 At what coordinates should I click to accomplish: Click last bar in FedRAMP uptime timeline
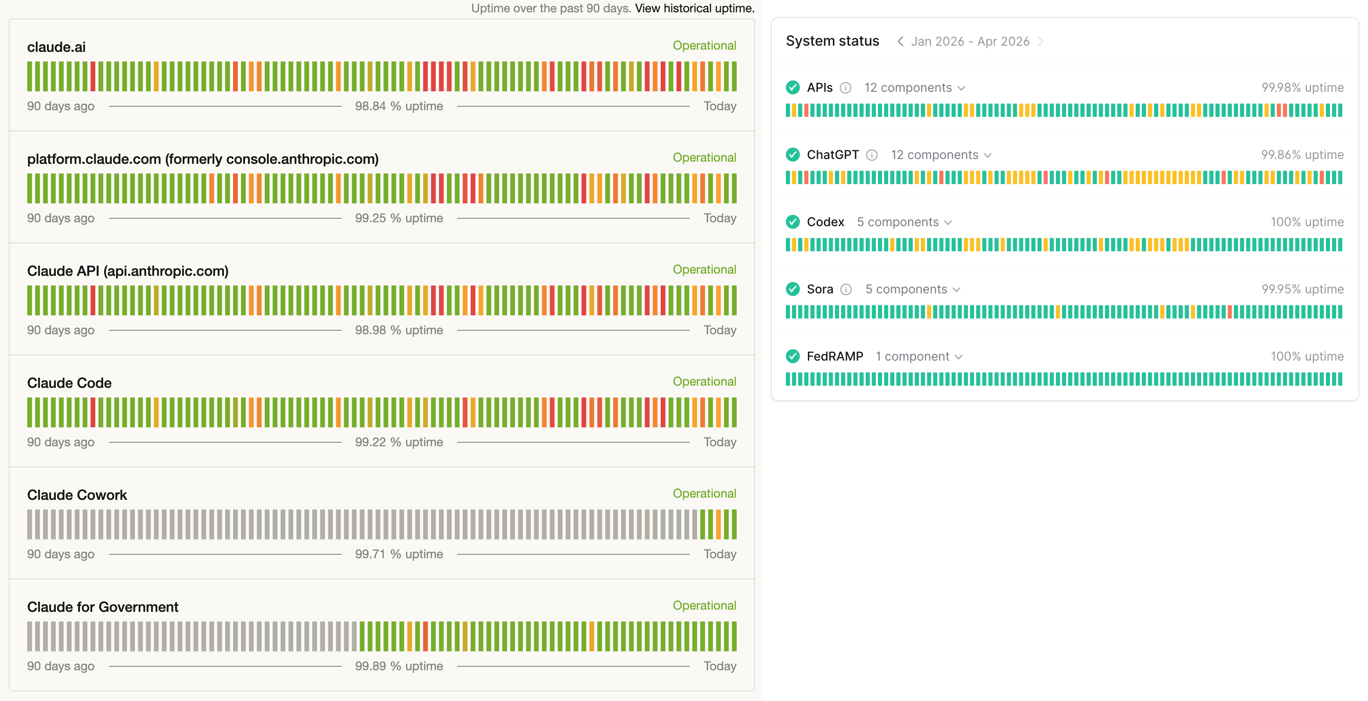(1340, 379)
